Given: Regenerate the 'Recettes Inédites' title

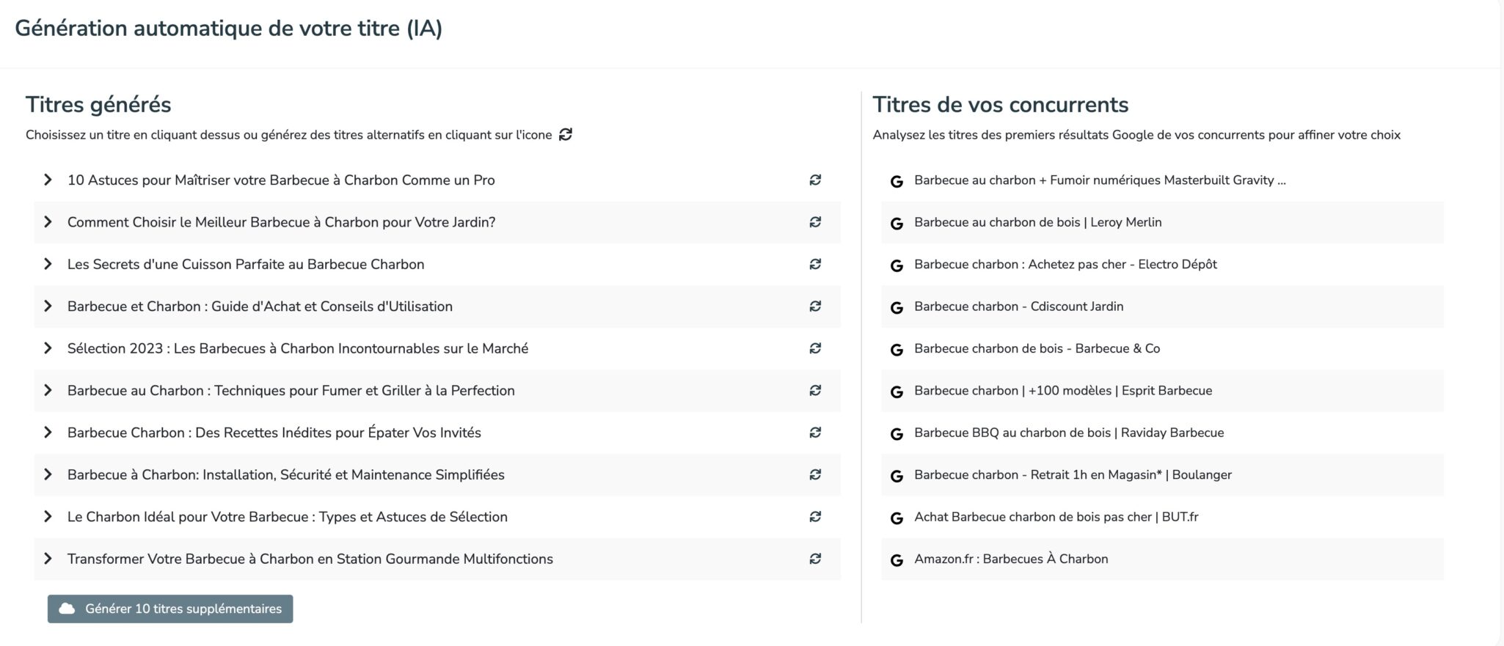Looking at the screenshot, I should click(814, 433).
